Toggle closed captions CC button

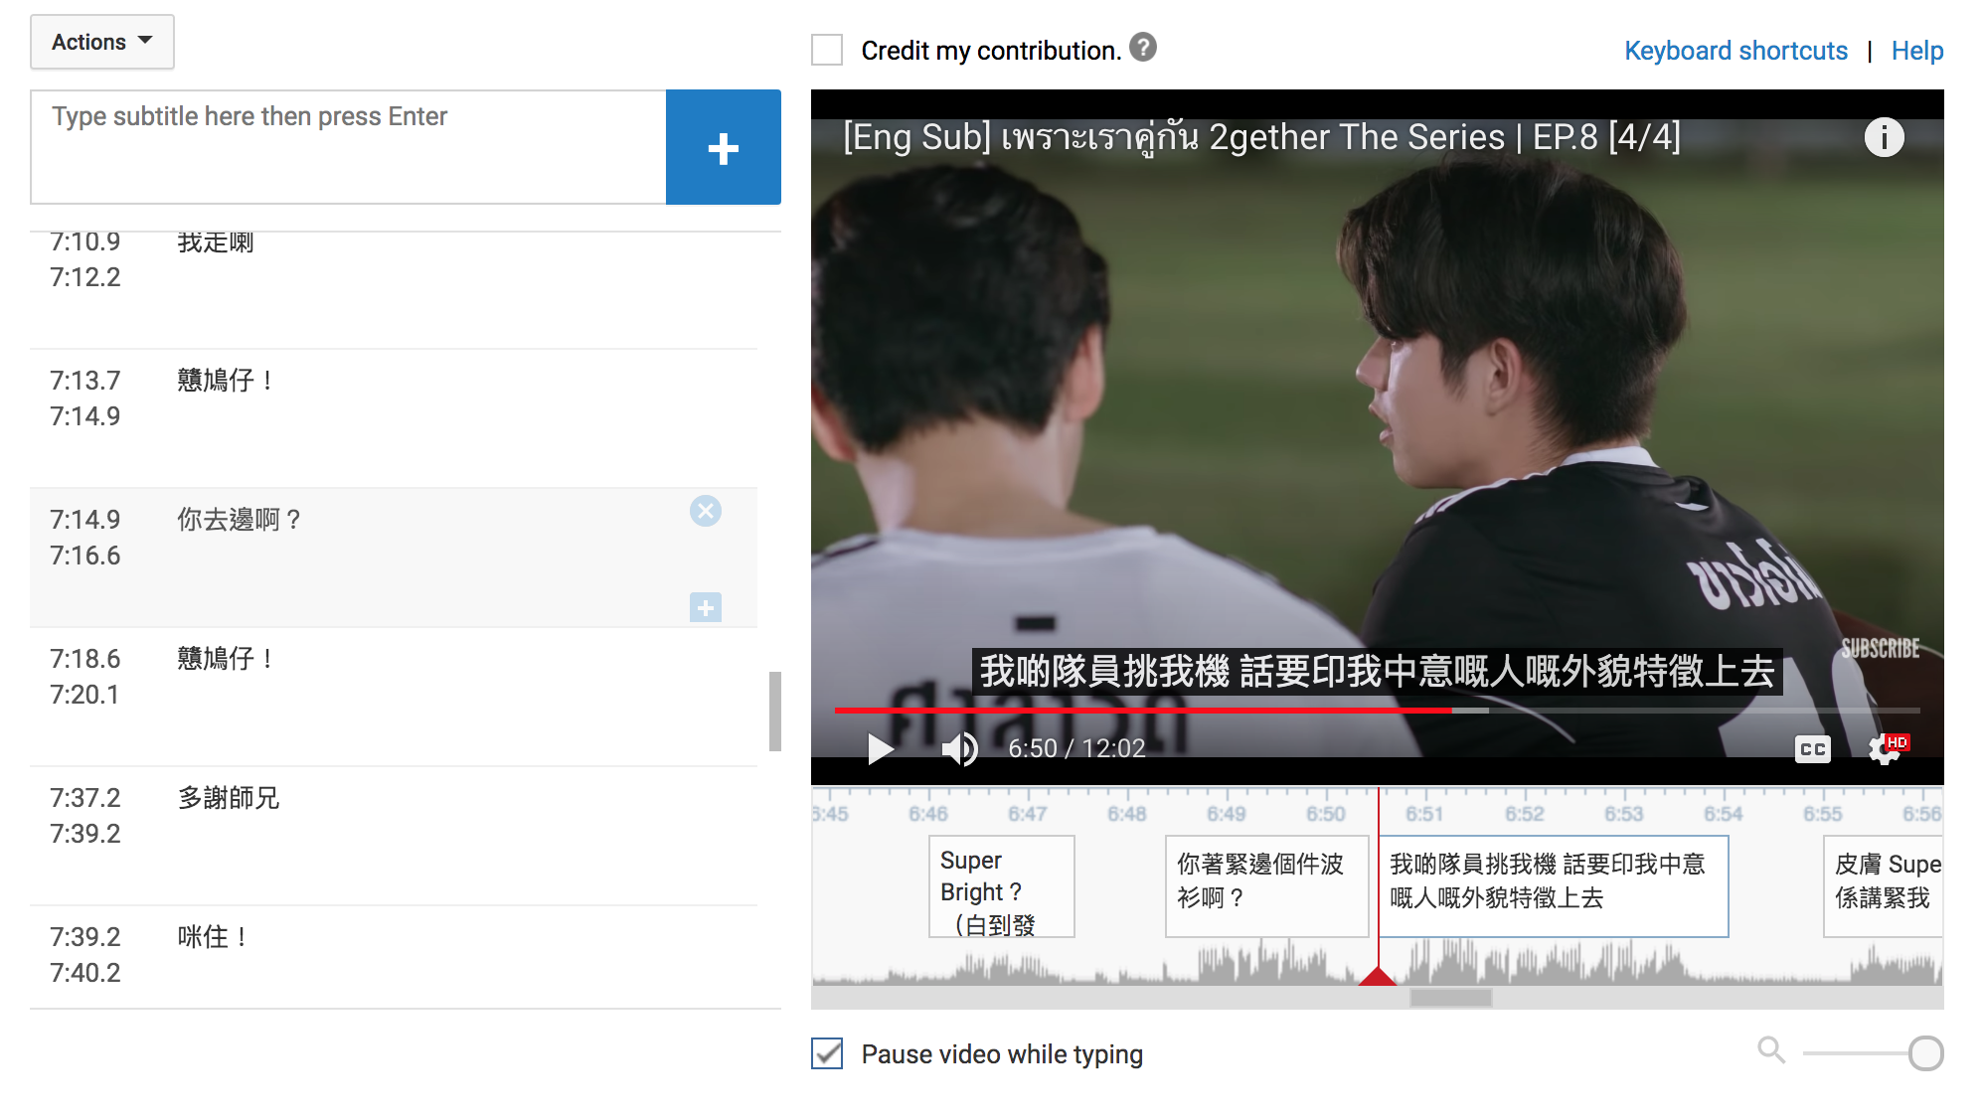click(1812, 749)
